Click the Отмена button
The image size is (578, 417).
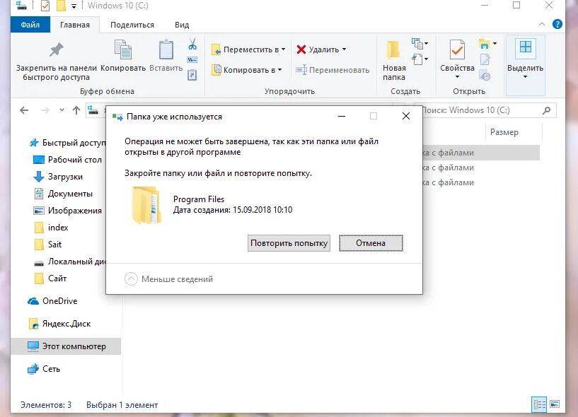click(371, 243)
